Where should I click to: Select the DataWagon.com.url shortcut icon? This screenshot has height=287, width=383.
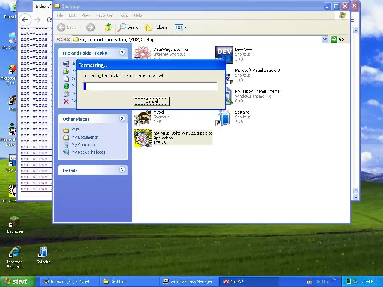tap(143, 53)
